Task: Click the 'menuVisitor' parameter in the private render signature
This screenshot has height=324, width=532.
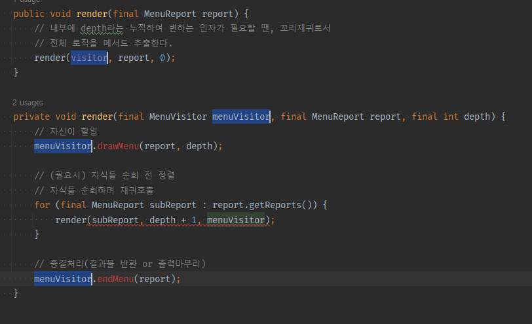Action: coord(241,117)
